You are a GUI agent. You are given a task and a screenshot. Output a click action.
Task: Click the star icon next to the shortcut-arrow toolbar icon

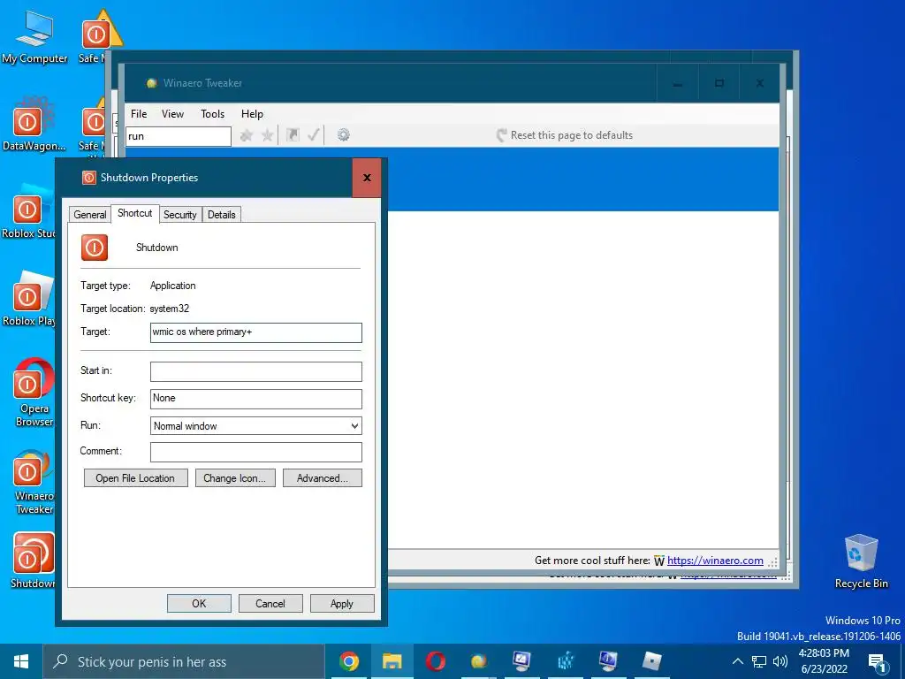pyautogui.click(x=267, y=135)
